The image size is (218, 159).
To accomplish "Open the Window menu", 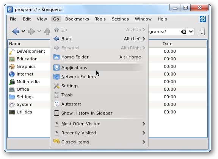I will coord(143,19).
